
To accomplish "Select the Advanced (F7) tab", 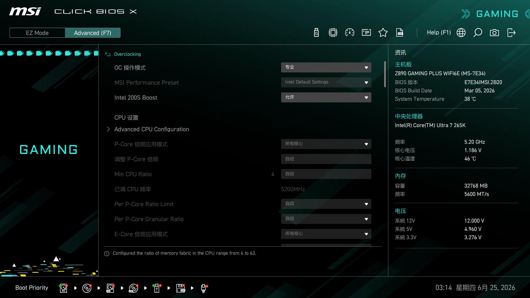I will (93, 33).
